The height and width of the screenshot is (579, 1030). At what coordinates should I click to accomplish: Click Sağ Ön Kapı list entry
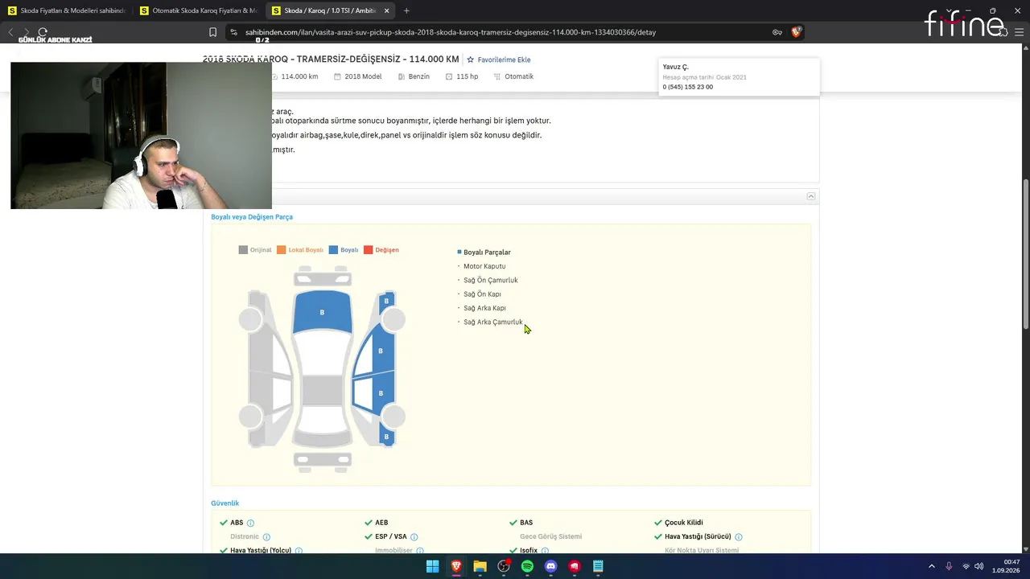click(x=482, y=294)
